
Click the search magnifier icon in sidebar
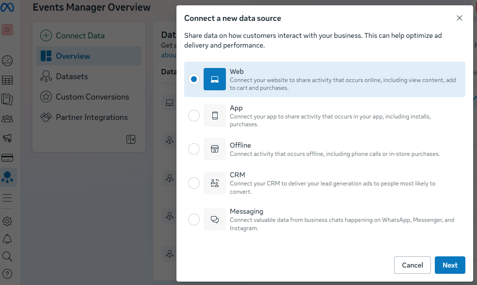click(x=7, y=256)
